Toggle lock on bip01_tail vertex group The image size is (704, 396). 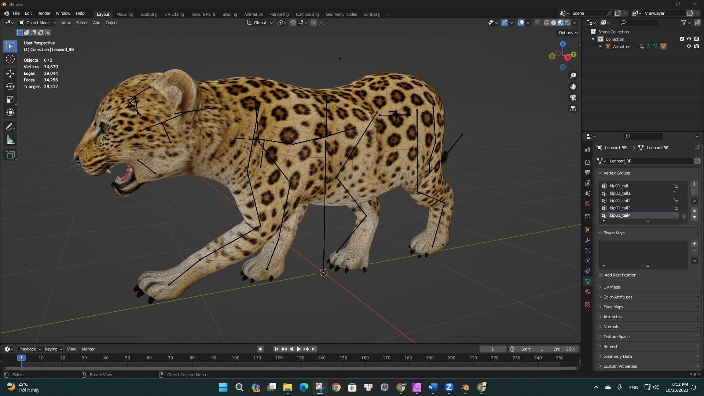click(675, 186)
